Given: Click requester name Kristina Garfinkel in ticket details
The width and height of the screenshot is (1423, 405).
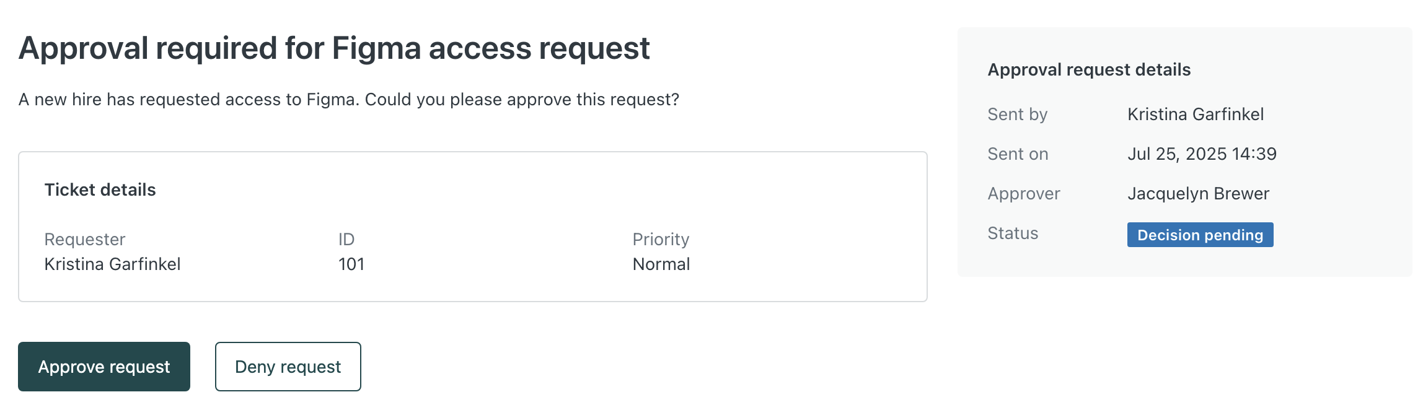Looking at the screenshot, I should [112, 264].
